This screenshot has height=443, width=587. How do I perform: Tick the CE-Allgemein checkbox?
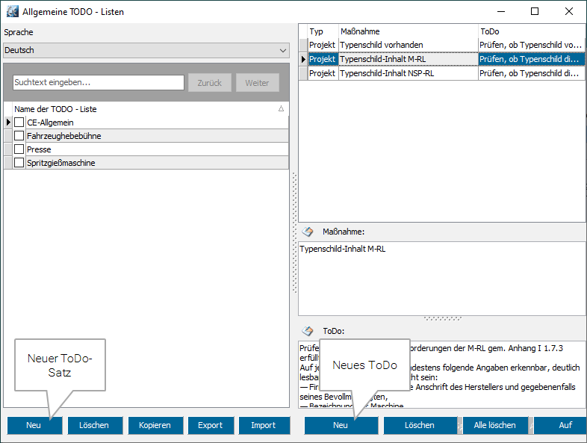pos(19,123)
